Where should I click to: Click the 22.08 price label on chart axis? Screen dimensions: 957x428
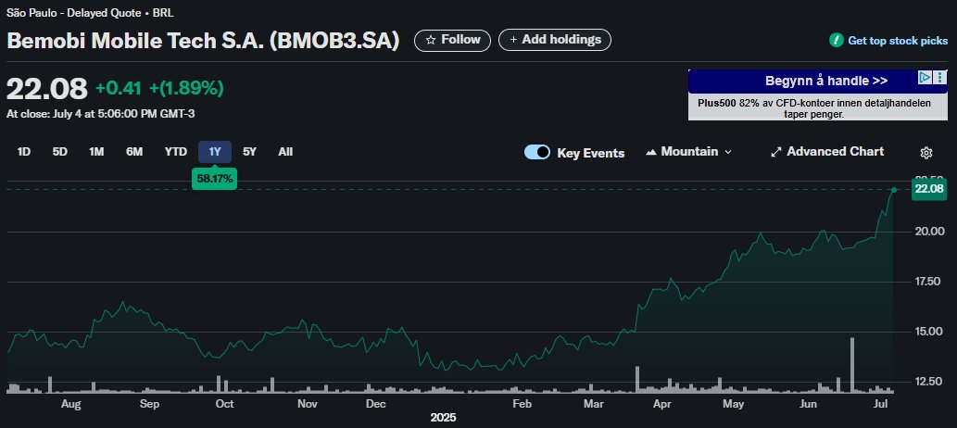928,189
